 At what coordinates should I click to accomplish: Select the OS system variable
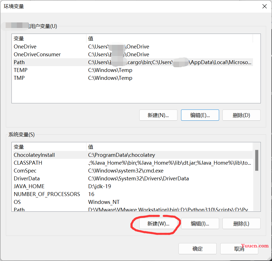click(133, 202)
